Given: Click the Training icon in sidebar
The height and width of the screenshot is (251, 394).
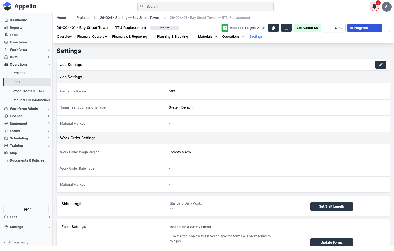Looking at the screenshot, I should [6, 146].
